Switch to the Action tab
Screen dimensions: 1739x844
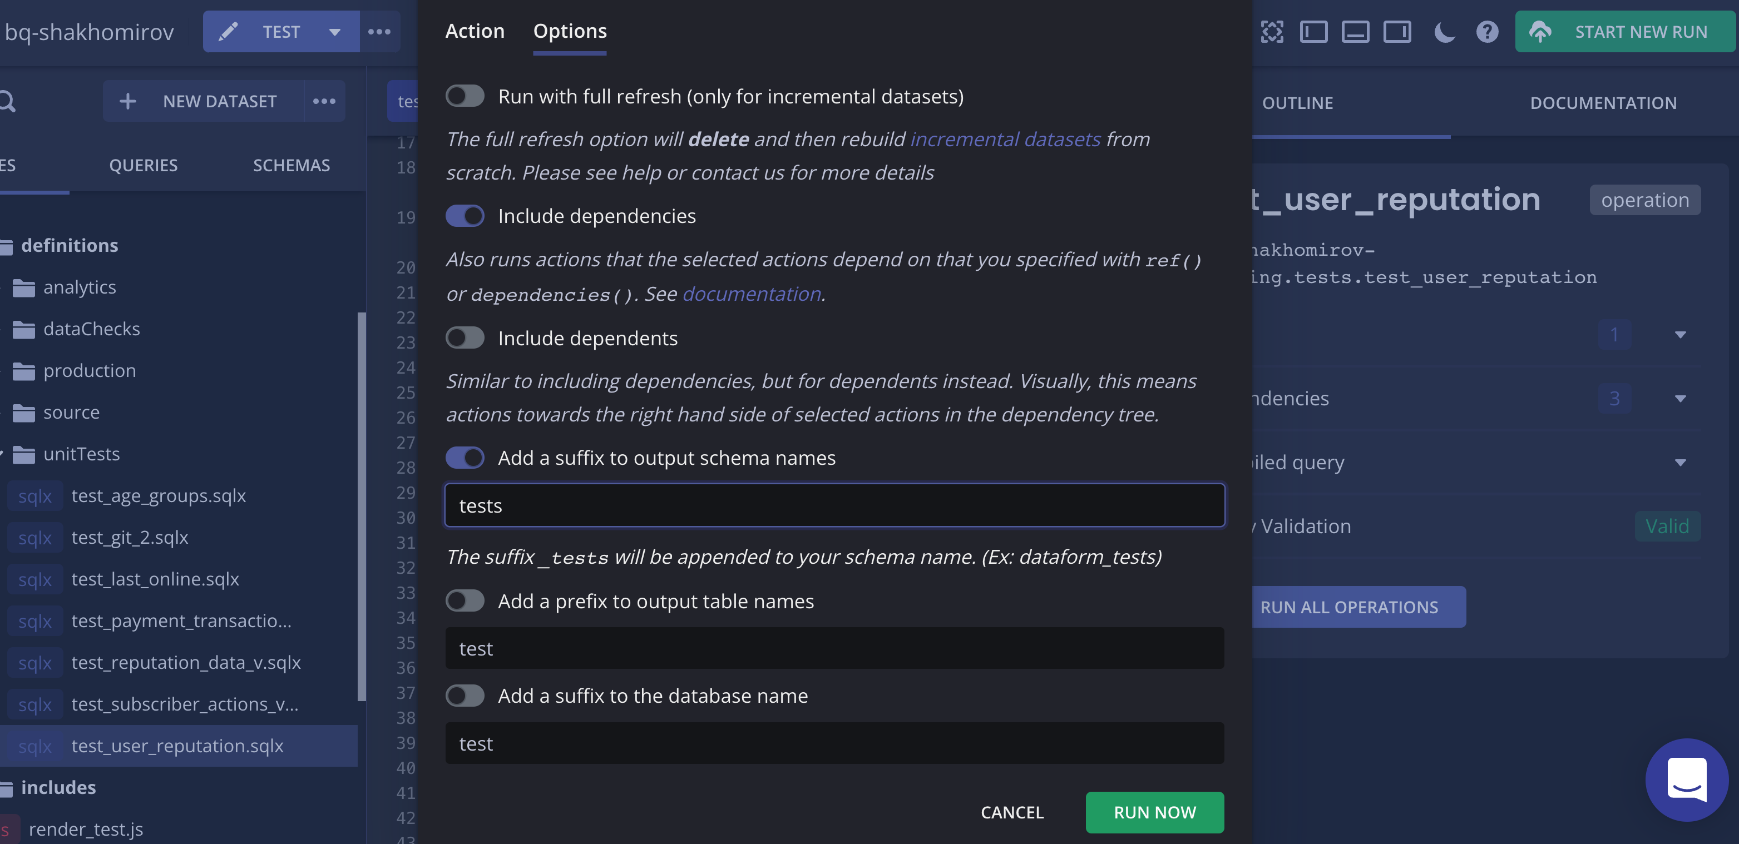tap(475, 31)
